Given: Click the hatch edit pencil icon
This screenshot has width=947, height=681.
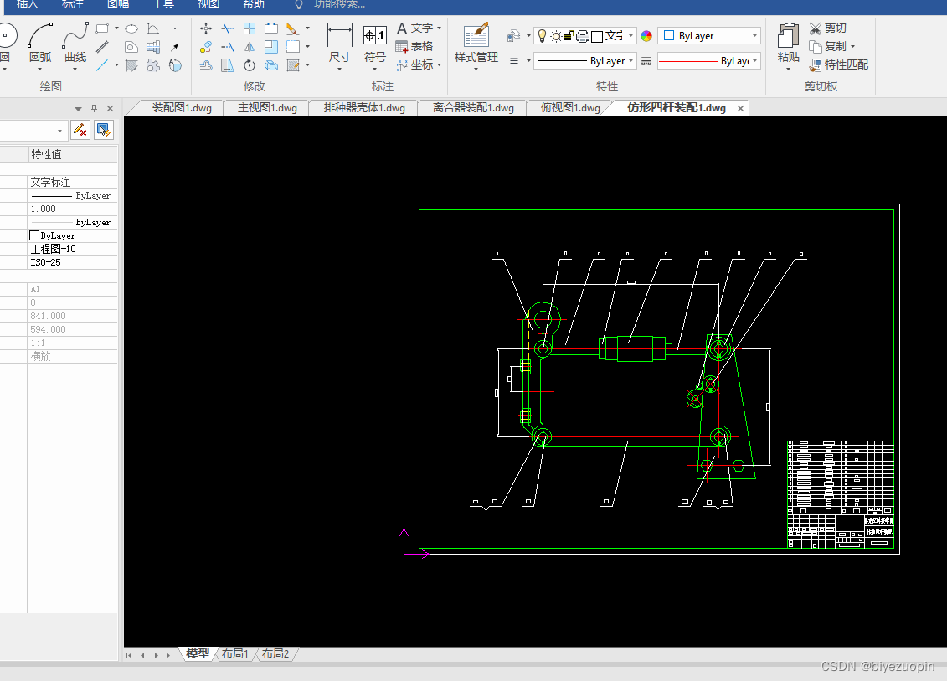Looking at the screenshot, I should [293, 65].
